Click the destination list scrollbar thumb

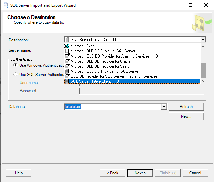pyautogui.click(x=203, y=70)
